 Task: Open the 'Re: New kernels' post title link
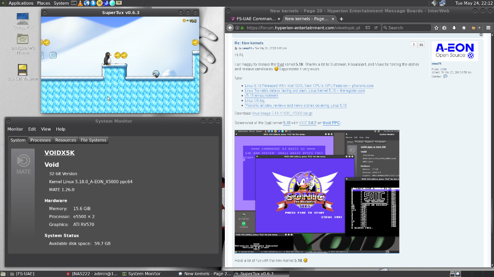(249, 43)
